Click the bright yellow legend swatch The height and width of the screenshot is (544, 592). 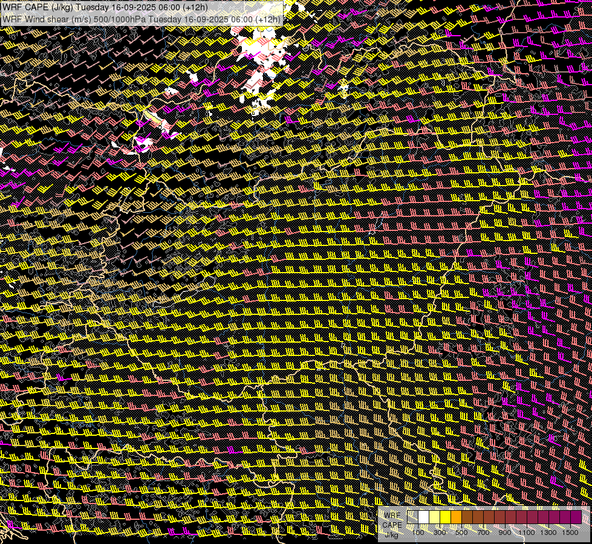point(446,517)
